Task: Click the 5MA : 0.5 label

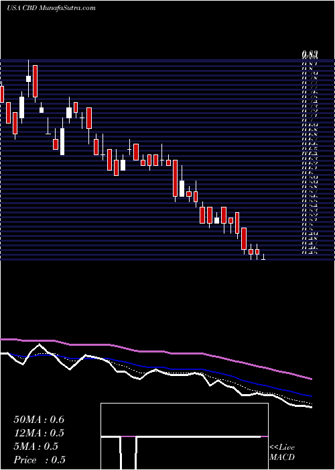Action: click(x=36, y=446)
